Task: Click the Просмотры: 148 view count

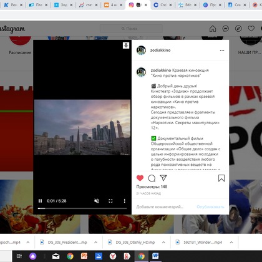Action: pyautogui.click(x=152, y=187)
